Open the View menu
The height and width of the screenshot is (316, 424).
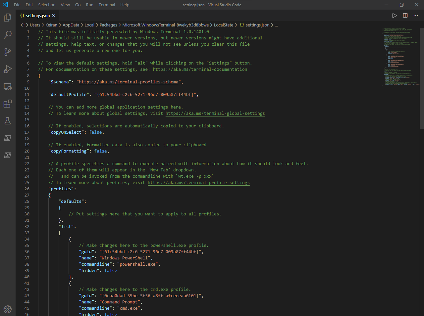pyautogui.click(x=65, y=5)
